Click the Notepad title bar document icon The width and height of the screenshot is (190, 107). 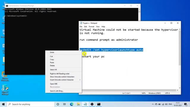pyautogui.click(x=81, y=23)
